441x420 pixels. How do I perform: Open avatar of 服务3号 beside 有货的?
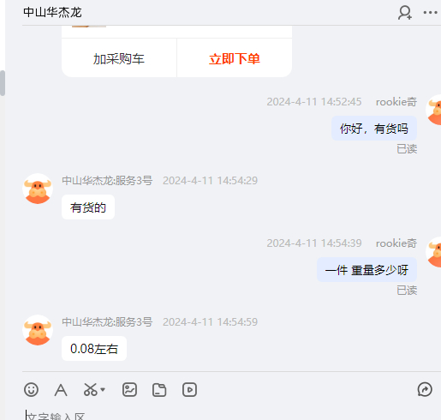(38, 189)
